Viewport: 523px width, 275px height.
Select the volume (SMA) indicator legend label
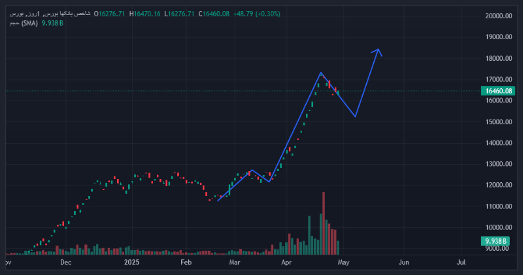click(x=24, y=24)
